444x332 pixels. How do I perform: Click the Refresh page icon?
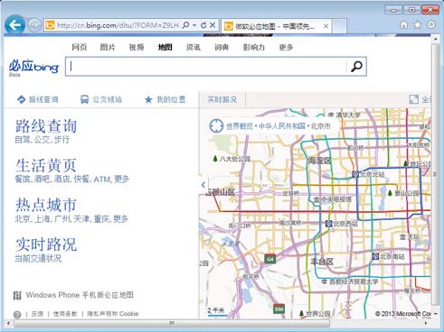click(203, 25)
